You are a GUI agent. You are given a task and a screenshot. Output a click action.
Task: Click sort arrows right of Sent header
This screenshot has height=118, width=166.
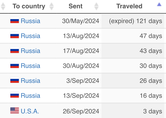[96, 6]
